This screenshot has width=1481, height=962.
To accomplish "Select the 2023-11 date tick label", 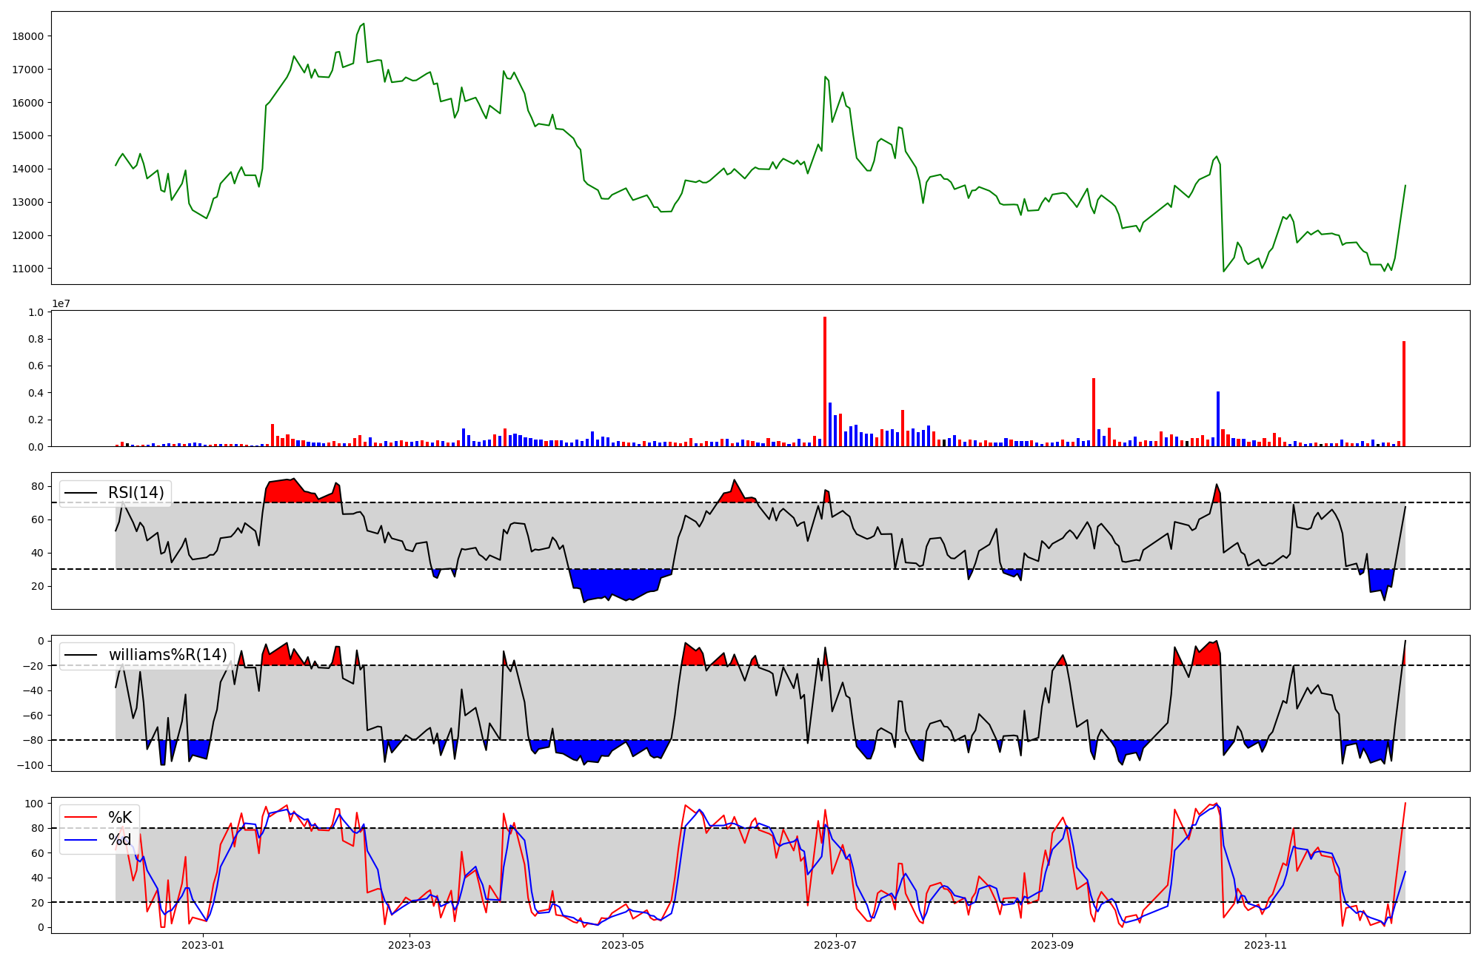I will coord(1266,945).
